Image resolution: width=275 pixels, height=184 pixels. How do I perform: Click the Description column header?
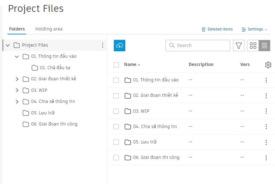(x=201, y=65)
